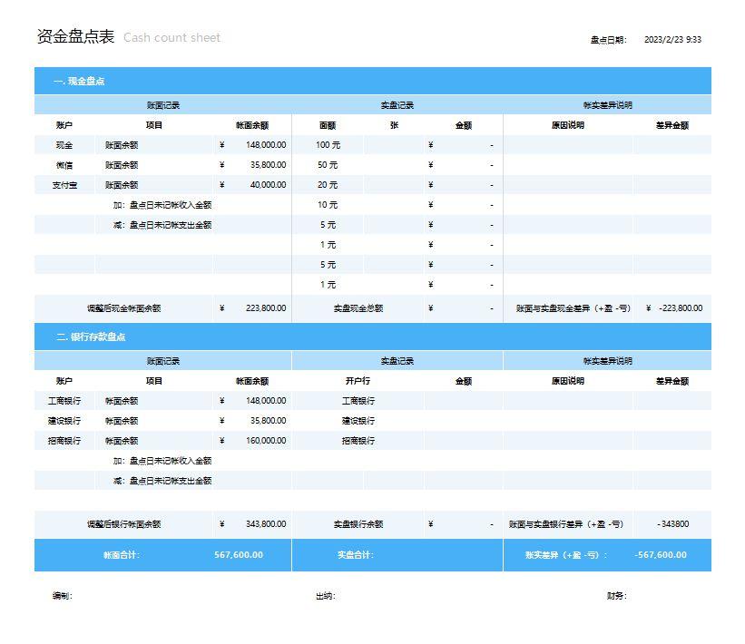Image resolution: width=745 pixels, height=644 pixels.
Task: Click the 223,800.00 adjusted cash balance
Action: (266, 308)
